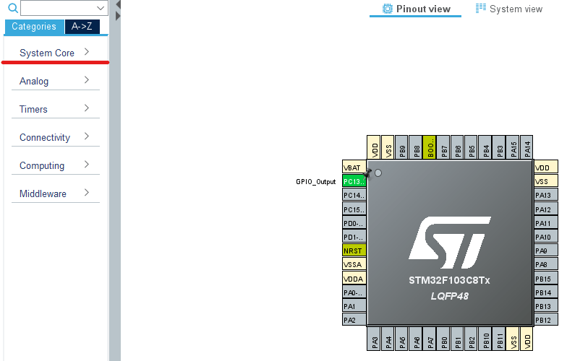Select the PC14 pin
The height and width of the screenshot is (361, 567).
point(354,195)
